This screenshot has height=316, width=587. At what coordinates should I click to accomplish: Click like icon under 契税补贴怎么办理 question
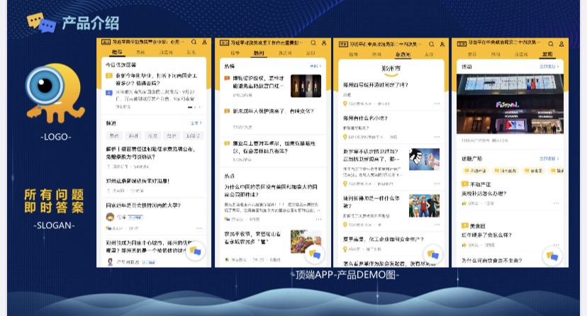coord(464,203)
